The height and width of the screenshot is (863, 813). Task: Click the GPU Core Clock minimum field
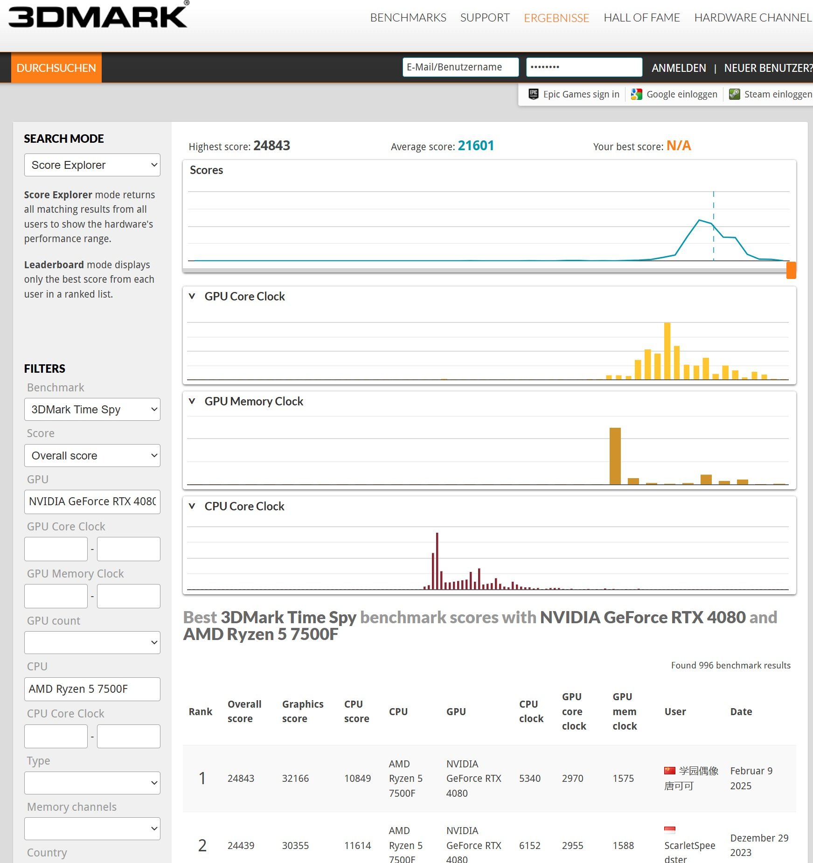coord(56,549)
